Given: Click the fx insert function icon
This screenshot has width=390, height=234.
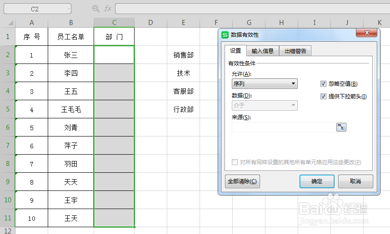Looking at the screenshot, I should (107, 9).
